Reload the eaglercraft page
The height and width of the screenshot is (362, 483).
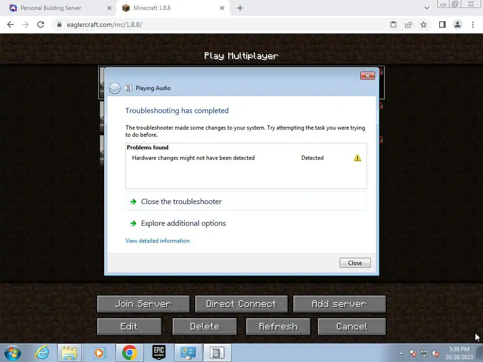[41, 25]
